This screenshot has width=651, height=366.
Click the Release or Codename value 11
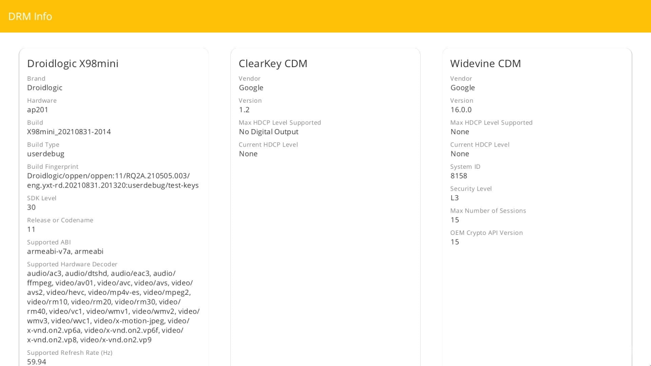coord(32,229)
